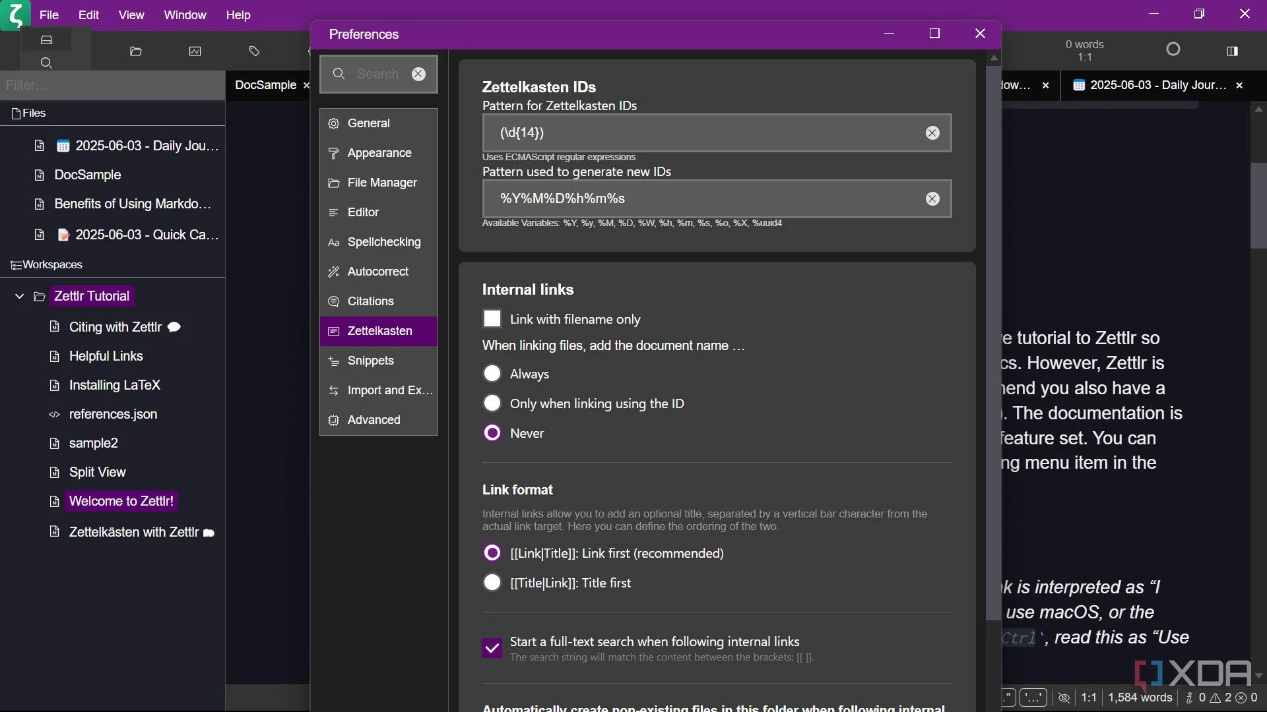Screen dimensions: 1267x712
Task: Click the pomodoro timer circle icon
Action: 1173,49
